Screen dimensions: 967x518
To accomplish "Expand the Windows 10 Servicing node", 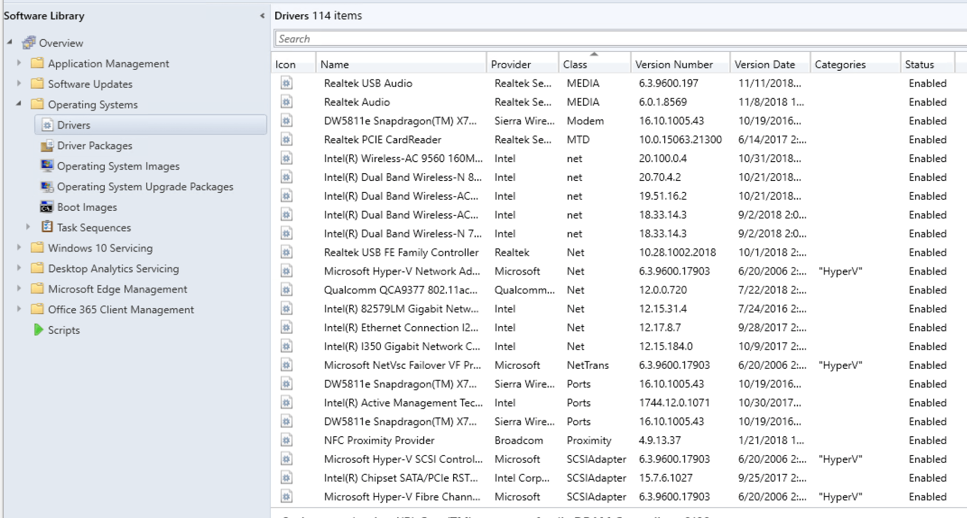I will tap(19, 248).
